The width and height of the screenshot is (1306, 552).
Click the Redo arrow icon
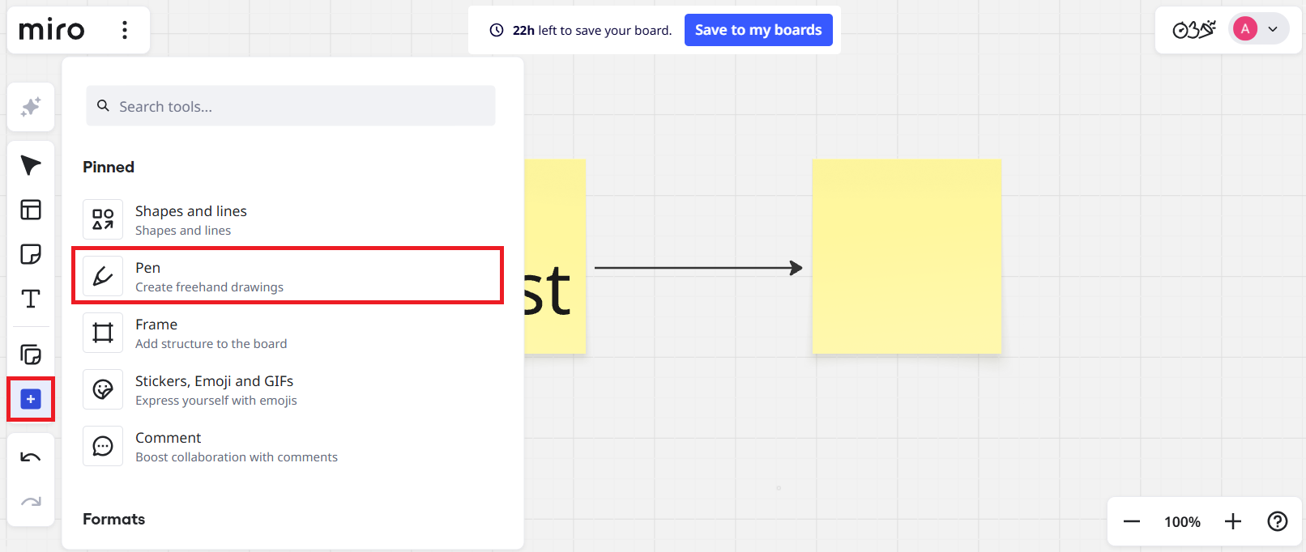point(30,502)
